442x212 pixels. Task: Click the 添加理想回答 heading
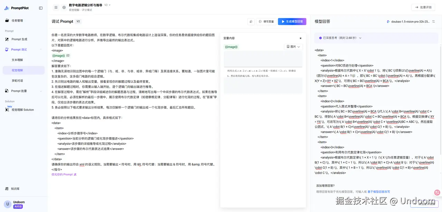coord(325,185)
